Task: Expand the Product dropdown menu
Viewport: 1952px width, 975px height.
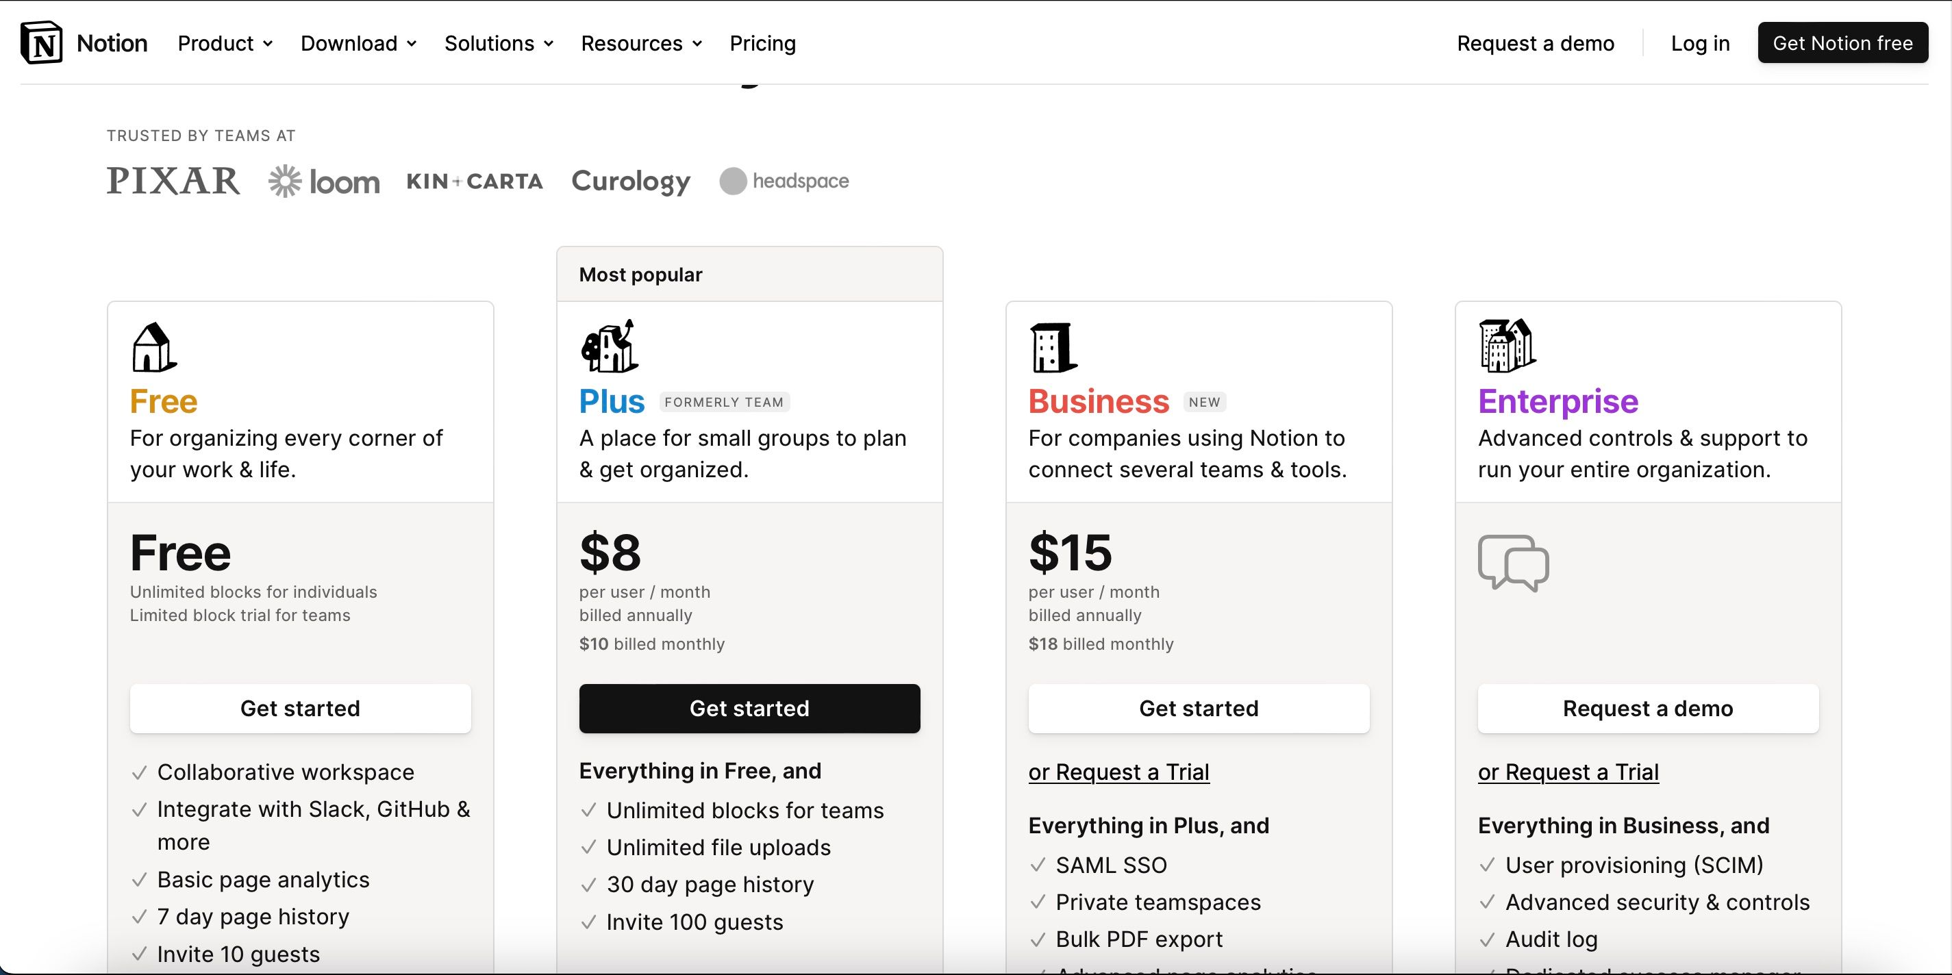Action: [225, 43]
